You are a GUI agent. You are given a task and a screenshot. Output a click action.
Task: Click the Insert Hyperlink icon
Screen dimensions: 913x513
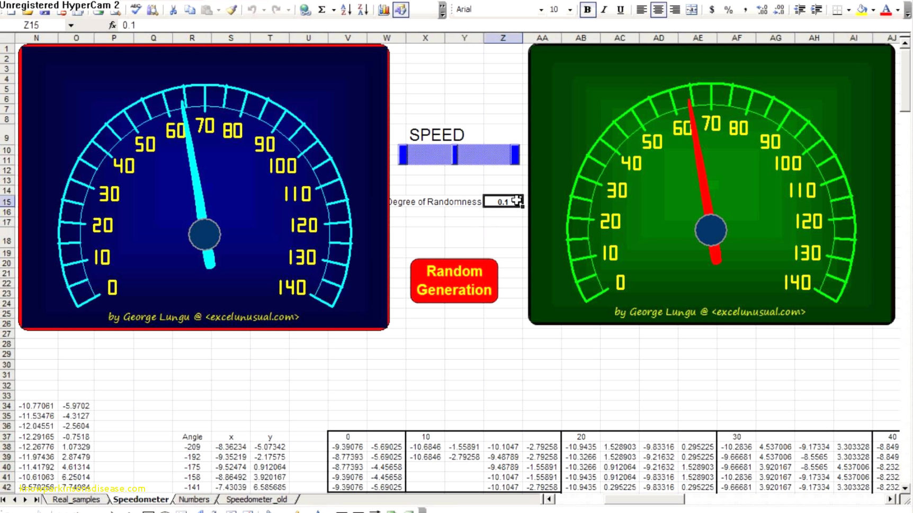click(306, 9)
